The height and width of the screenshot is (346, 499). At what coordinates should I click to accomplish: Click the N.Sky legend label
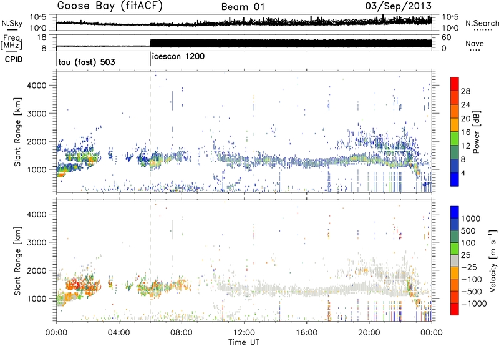tap(12, 23)
